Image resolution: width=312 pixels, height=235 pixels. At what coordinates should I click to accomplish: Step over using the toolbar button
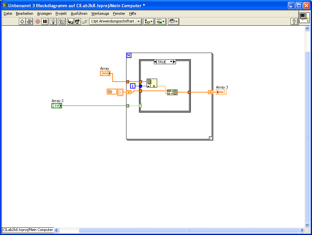pyautogui.click(x=77, y=21)
